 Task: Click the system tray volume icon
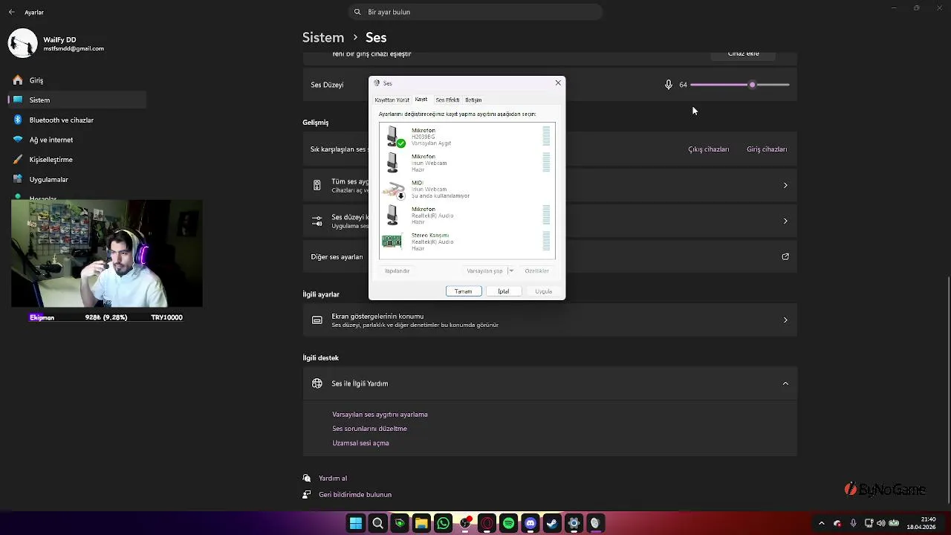click(x=880, y=523)
